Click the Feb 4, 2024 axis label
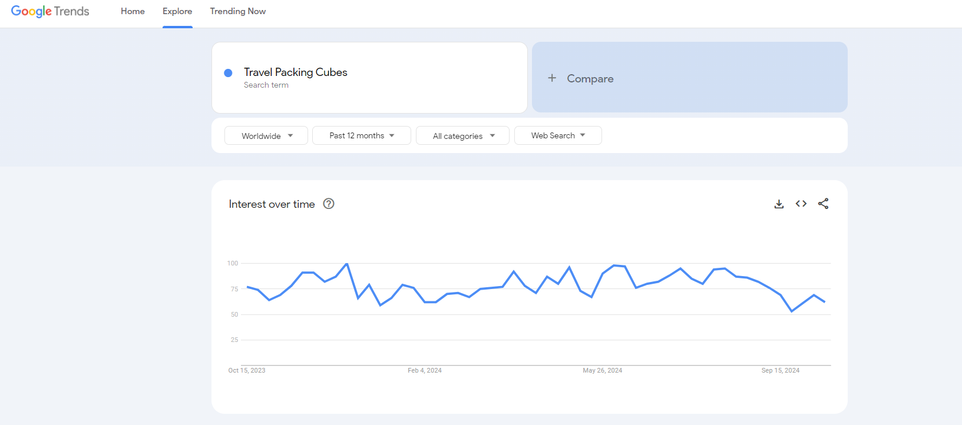962x425 pixels. (x=425, y=370)
